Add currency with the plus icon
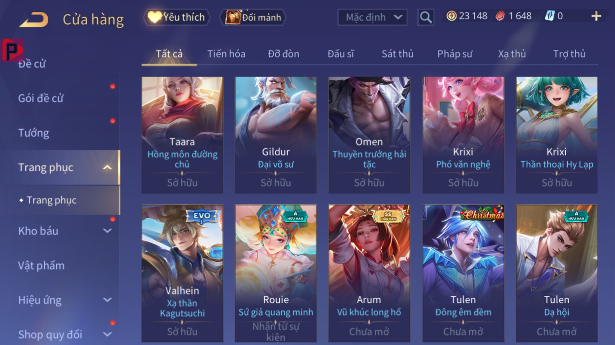This screenshot has height=345, width=615. (x=596, y=16)
